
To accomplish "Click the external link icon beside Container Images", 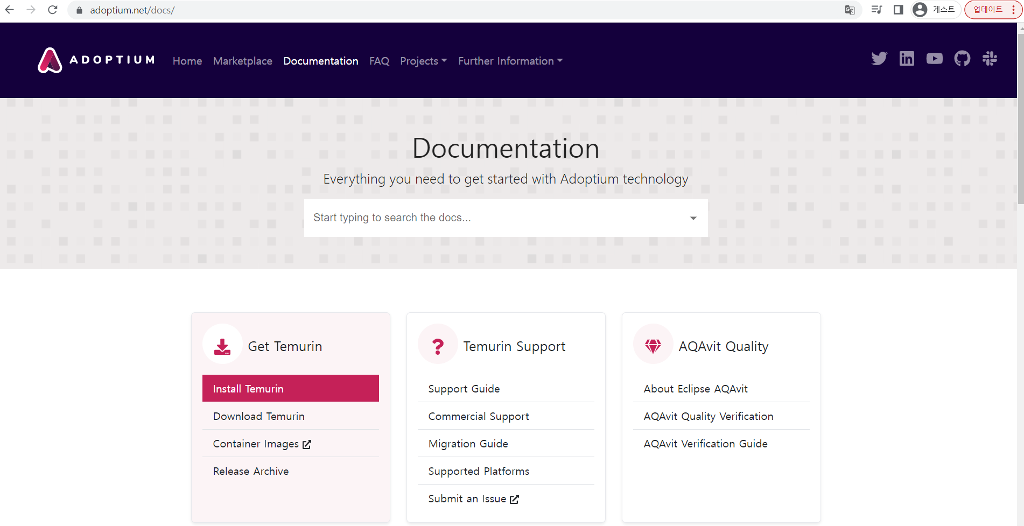I will click(x=306, y=444).
